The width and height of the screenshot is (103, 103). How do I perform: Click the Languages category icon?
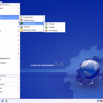[x=21, y=17]
